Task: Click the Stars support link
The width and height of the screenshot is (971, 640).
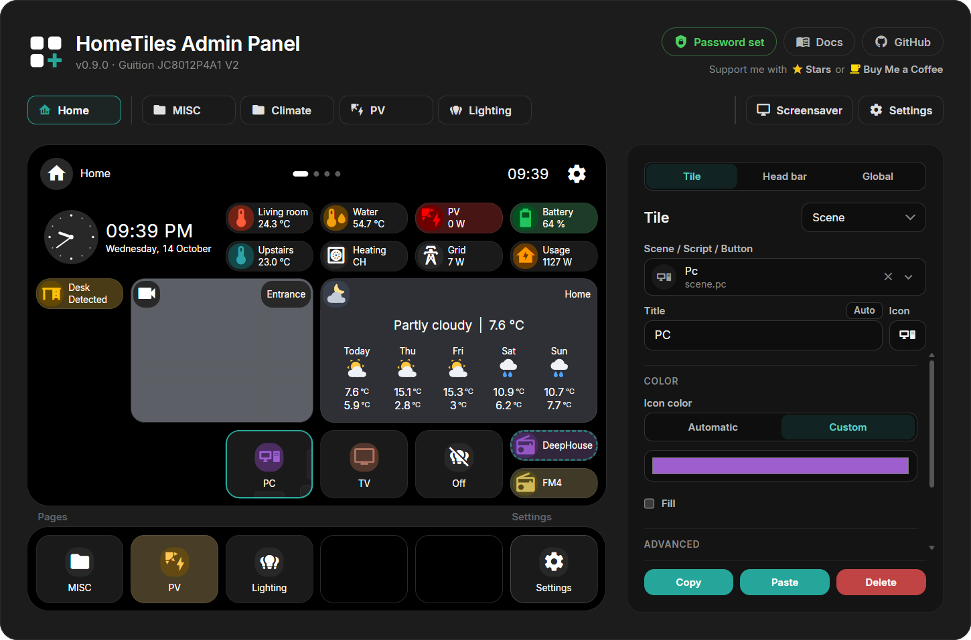Action: [812, 70]
